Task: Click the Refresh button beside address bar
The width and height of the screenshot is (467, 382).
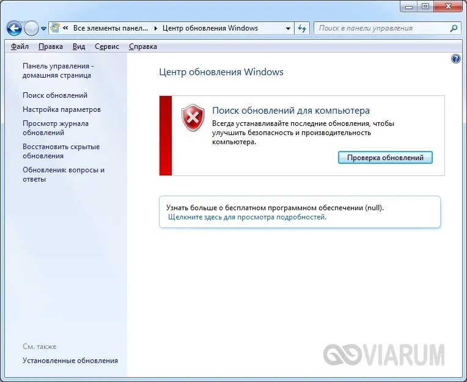Action: click(302, 29)
